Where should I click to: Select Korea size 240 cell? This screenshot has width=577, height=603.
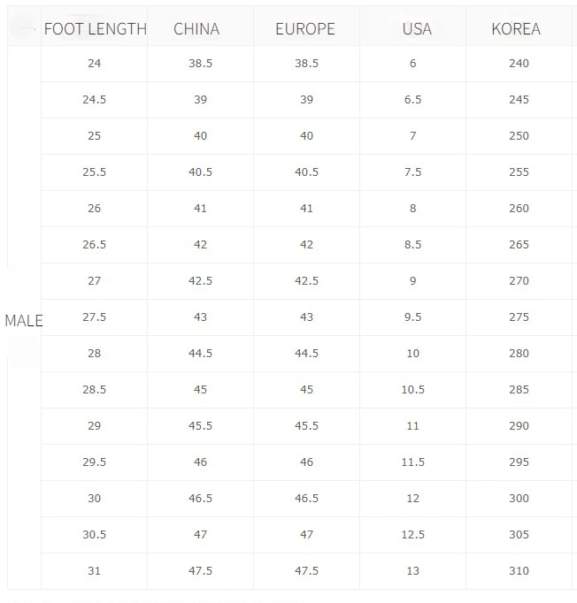click(x=519, y=63)
